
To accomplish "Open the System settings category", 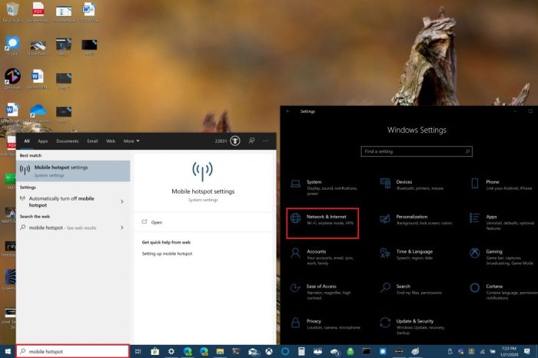I will coord(315,185).
